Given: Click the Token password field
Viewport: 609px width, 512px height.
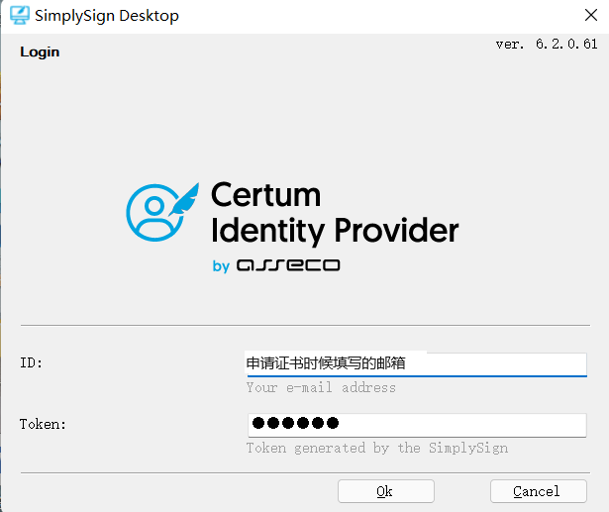Looking at the screenshot, I should pos(417,425).
